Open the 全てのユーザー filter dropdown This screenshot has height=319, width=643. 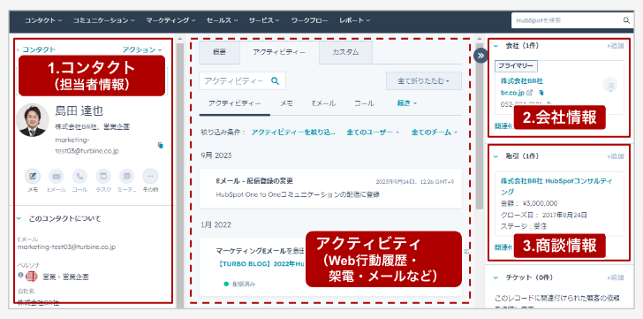tap(373, 132)
